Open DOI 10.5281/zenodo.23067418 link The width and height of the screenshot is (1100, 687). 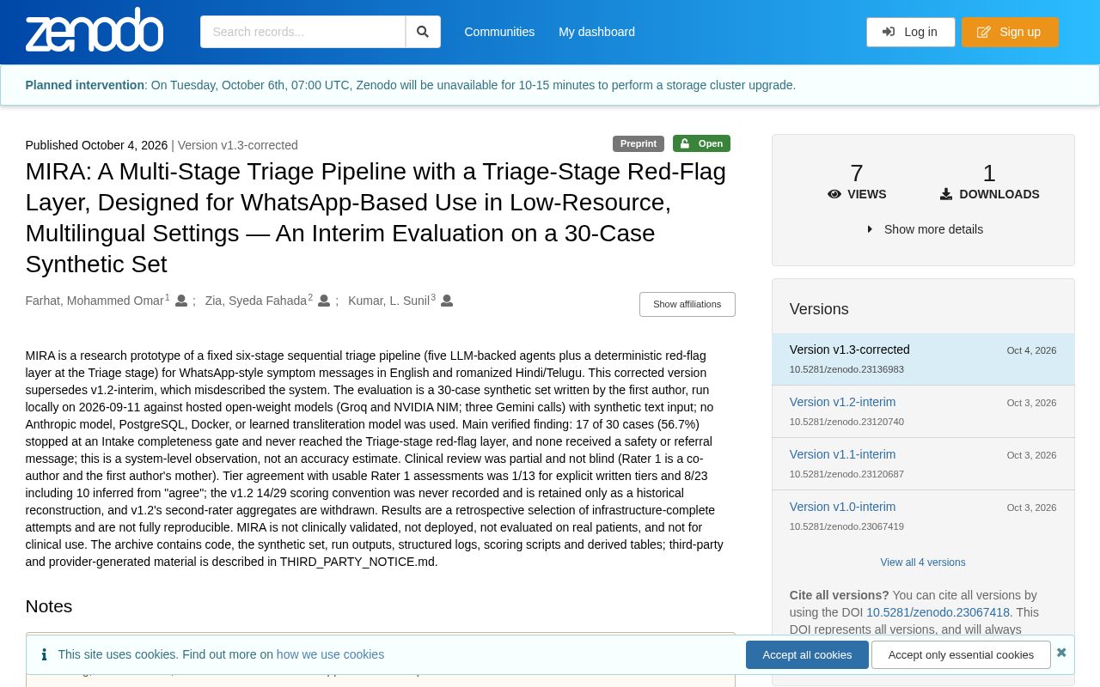point(938,612)
